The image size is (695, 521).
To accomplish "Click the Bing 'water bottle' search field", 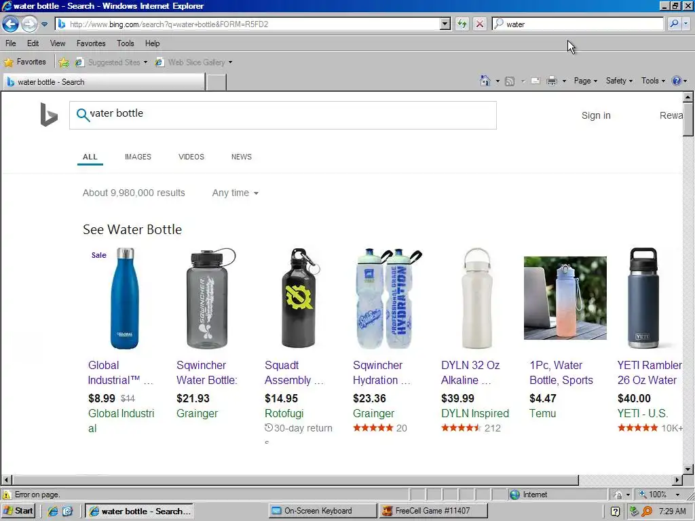I will coord(283,115).
